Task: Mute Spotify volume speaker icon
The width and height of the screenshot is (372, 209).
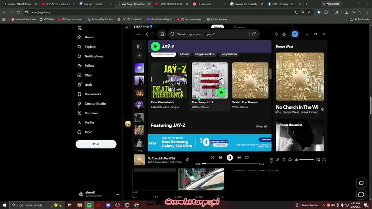Action: point(296,160)
